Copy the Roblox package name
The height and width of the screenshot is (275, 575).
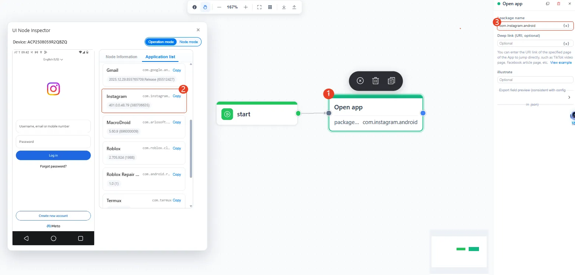(x=177, y=148)
